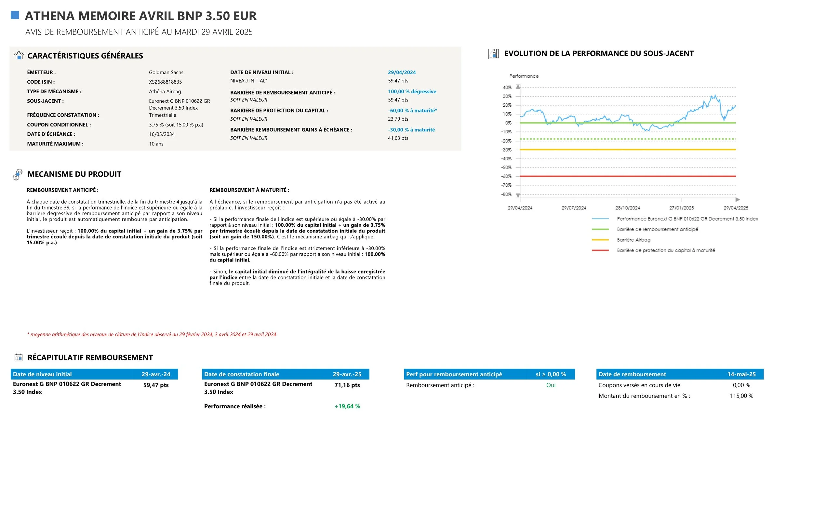Image resolution: width=813 pixels, height=510 pixels.
Task: Click the house icon beside Caractéristiques Générales
Action: coord(19,55)
